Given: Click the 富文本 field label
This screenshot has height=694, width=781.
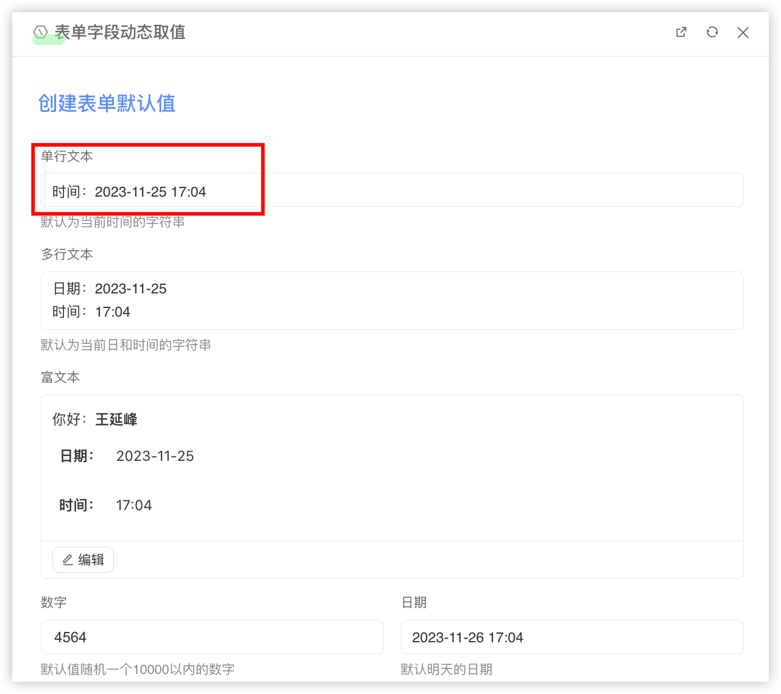Looking at the screenshot, I should [x=60, y=377].
